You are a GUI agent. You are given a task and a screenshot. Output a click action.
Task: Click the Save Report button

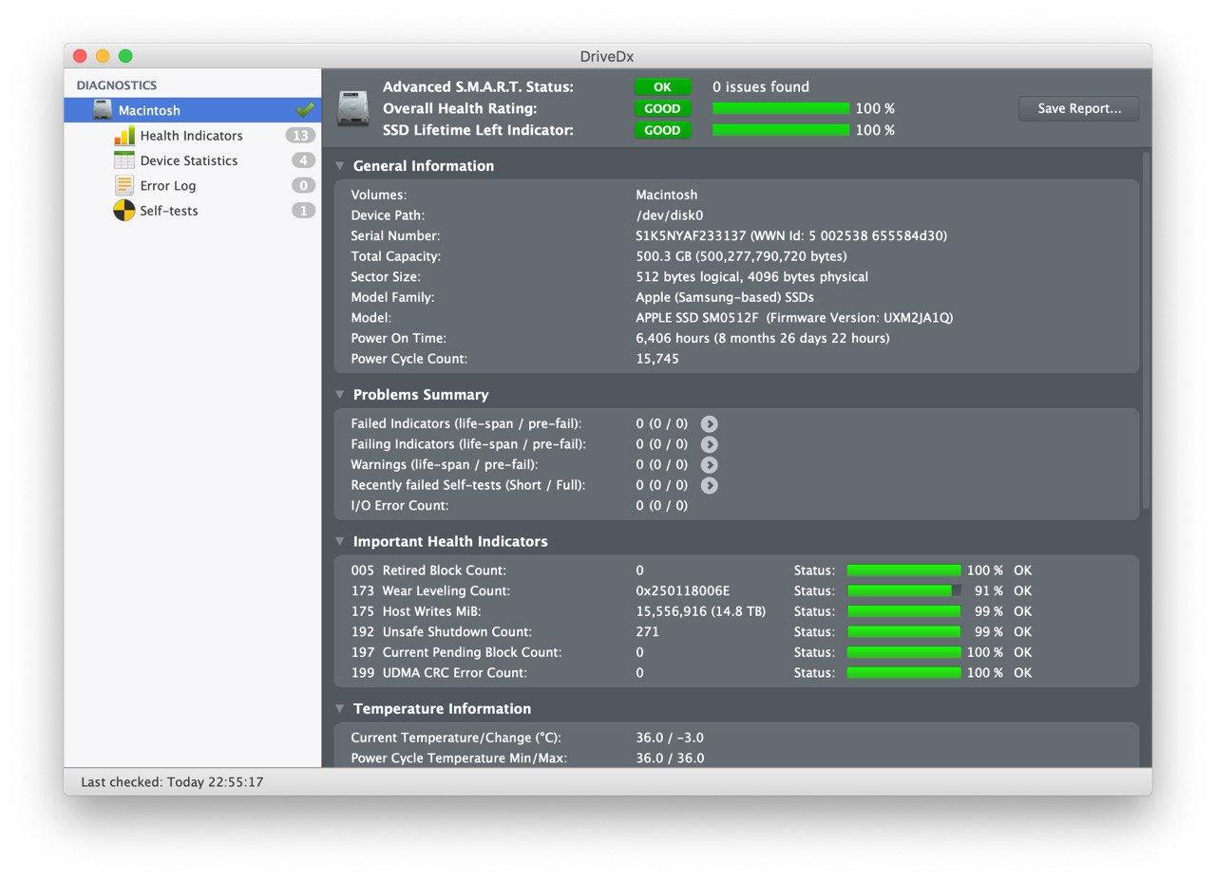pos(1078,108)
